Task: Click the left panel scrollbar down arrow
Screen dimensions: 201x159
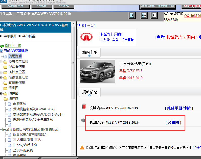Action: pyautogui.click(x=74, y=154)
